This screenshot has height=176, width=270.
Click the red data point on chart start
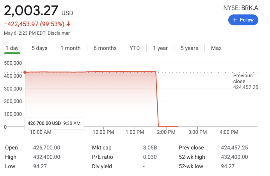click(x=25, y=72)
